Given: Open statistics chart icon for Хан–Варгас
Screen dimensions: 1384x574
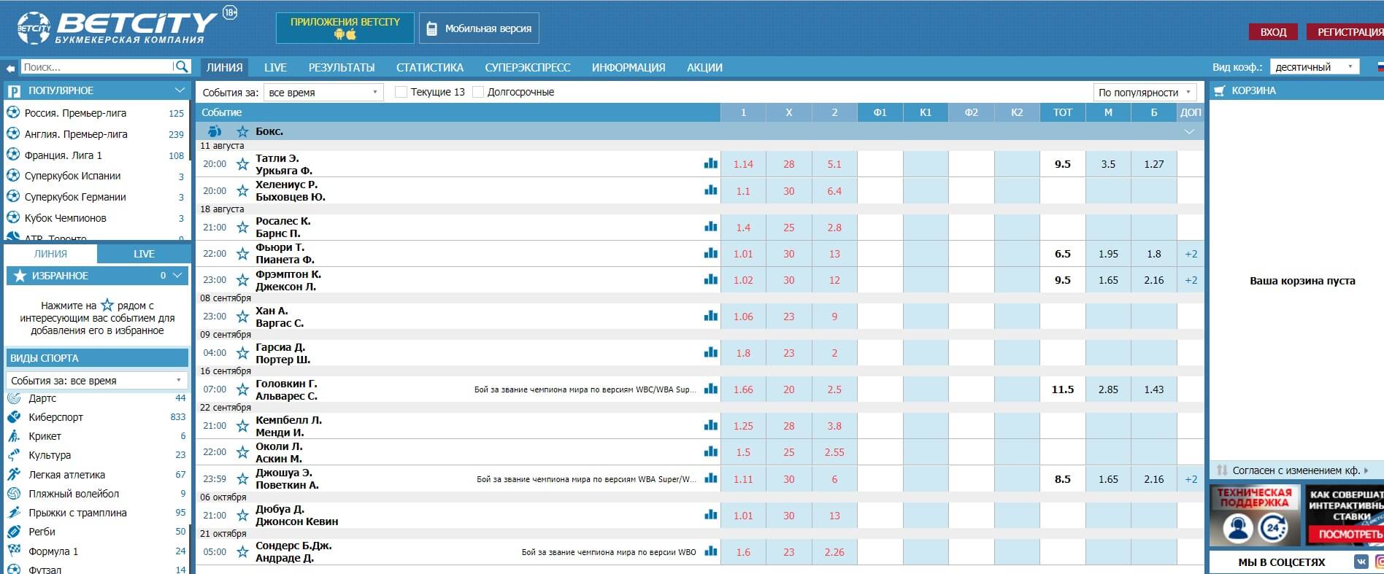Looking at the screenshot, I should (x=711, y=316).
